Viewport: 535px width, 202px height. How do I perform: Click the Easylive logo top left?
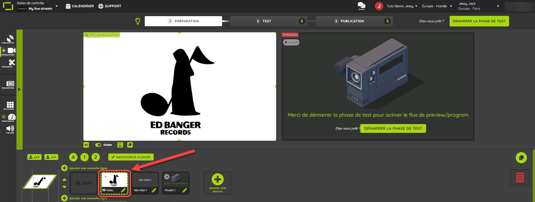pos(8,6)
